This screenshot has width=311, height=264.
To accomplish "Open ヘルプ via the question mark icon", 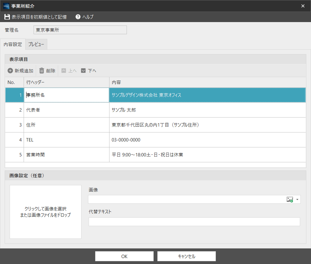I will pyautogui.click(x=78, y=17).
